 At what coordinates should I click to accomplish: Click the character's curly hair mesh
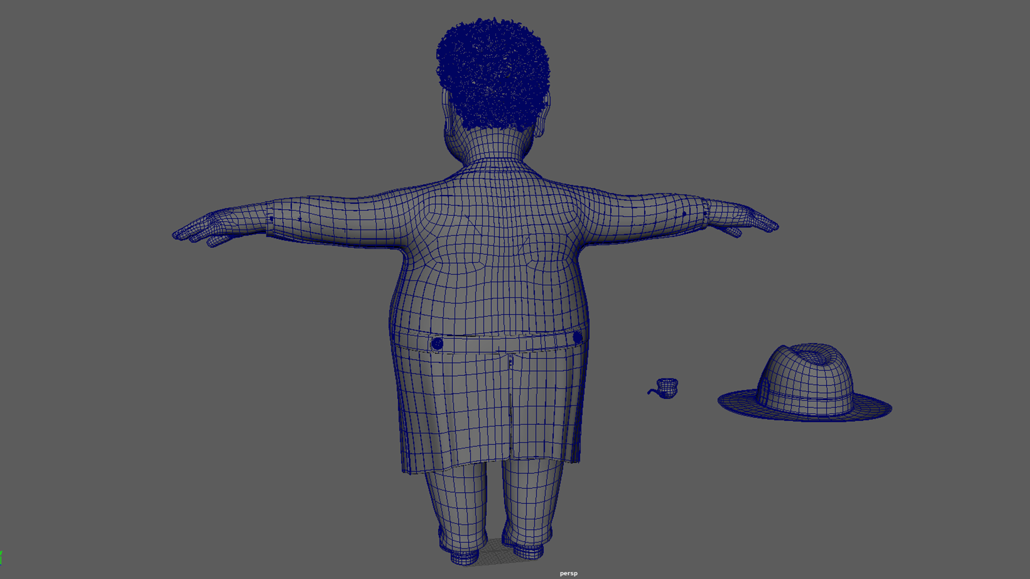click(x=492, y=74)
